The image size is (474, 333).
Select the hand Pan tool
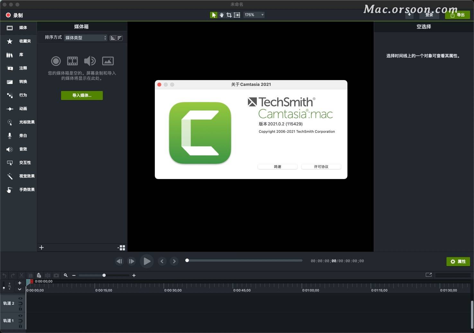(221, 15)
